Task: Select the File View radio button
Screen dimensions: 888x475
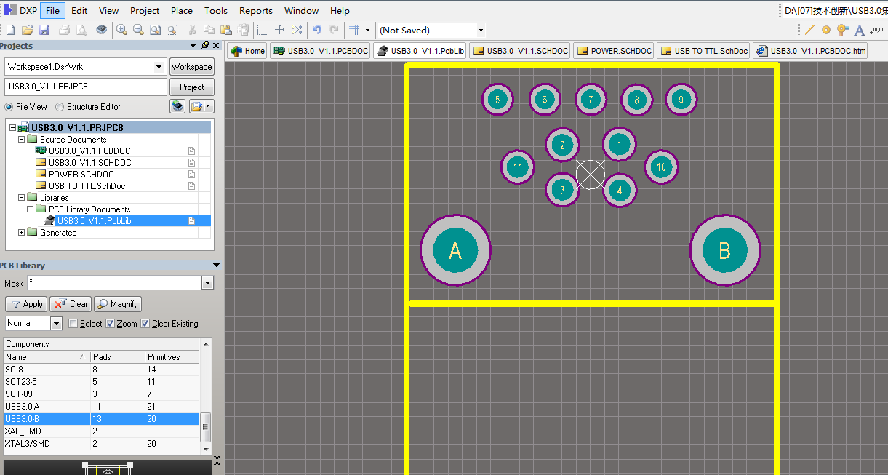Action: coord(9,107)
